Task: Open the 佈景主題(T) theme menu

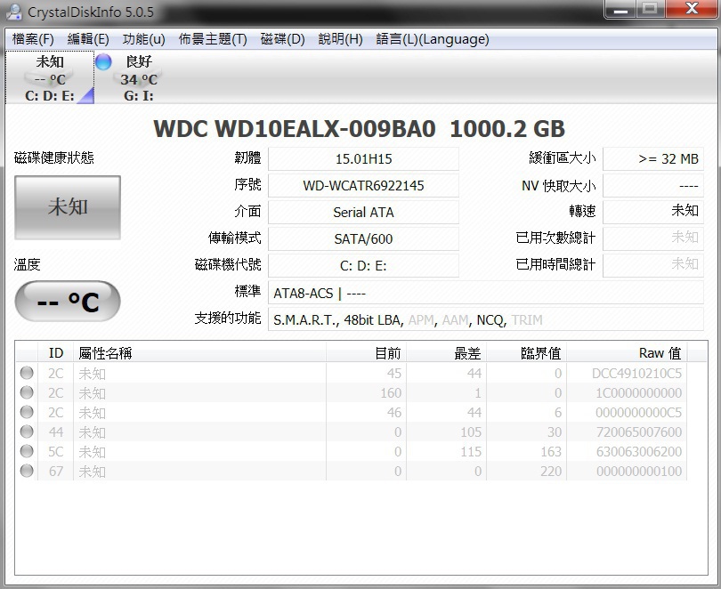Action: coord(213,39)
